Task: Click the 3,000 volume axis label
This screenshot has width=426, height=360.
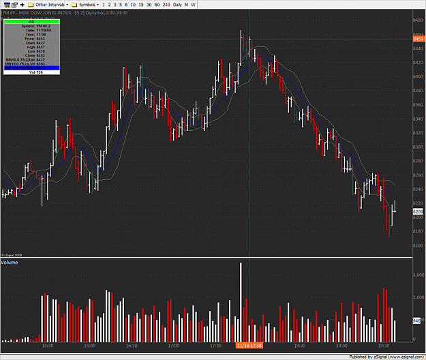Action: (x=419, y=275)
